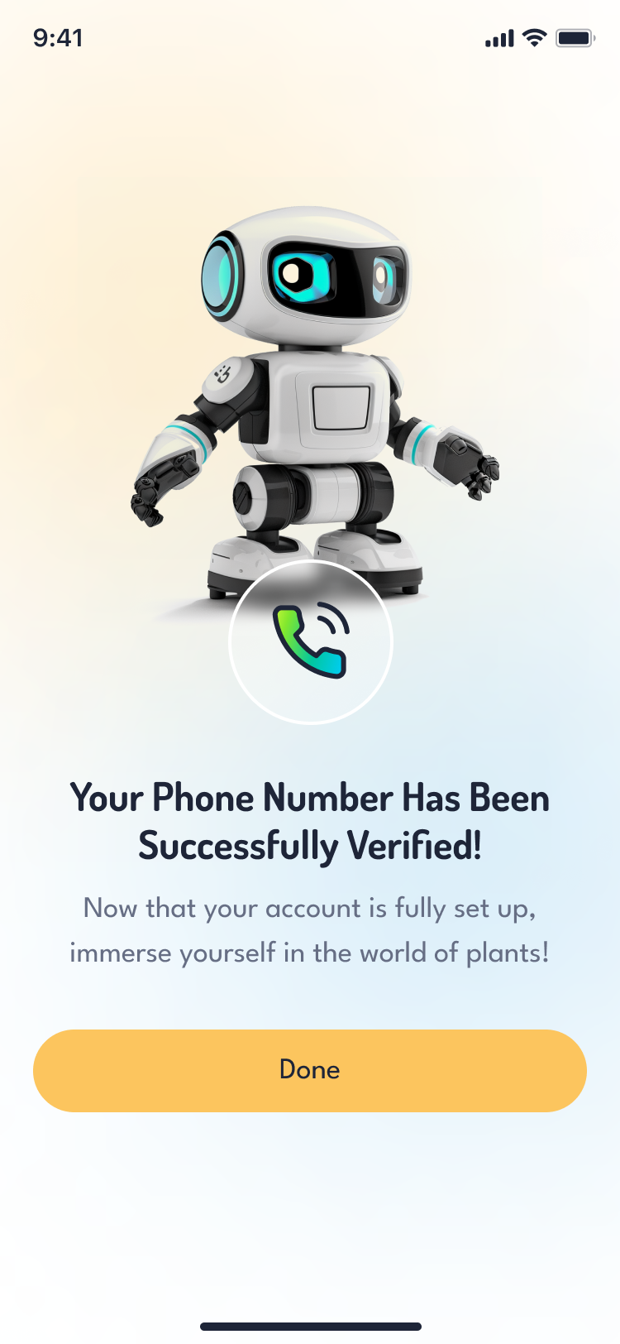This screenshot has width=620, height=1344.
Task: Tap the home indicator bar at bottom
Action: coord(311,1327)
